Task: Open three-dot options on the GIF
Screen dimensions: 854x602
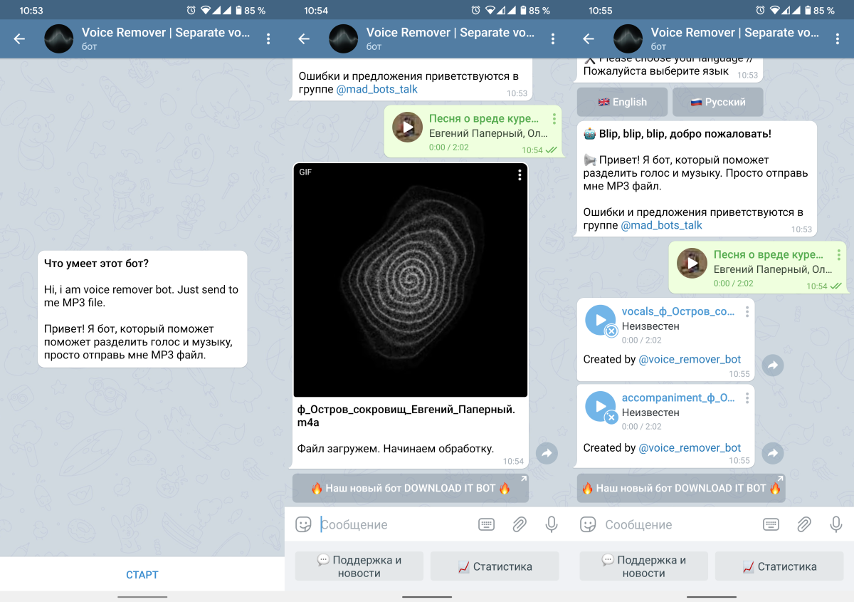Action: (x=520, y=175)
